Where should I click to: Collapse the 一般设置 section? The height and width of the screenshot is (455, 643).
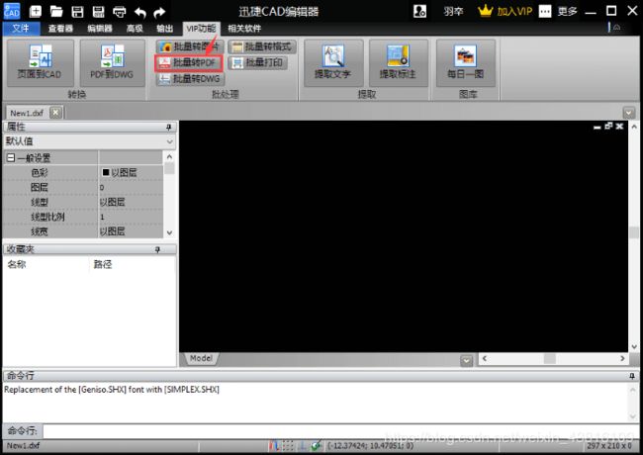tap(11, 158)
